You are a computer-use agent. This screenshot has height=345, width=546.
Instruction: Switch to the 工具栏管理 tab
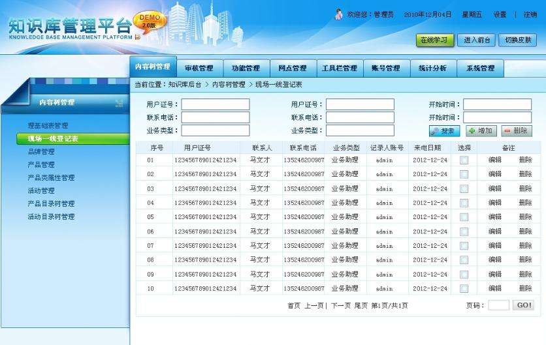(x=340, y=68)
